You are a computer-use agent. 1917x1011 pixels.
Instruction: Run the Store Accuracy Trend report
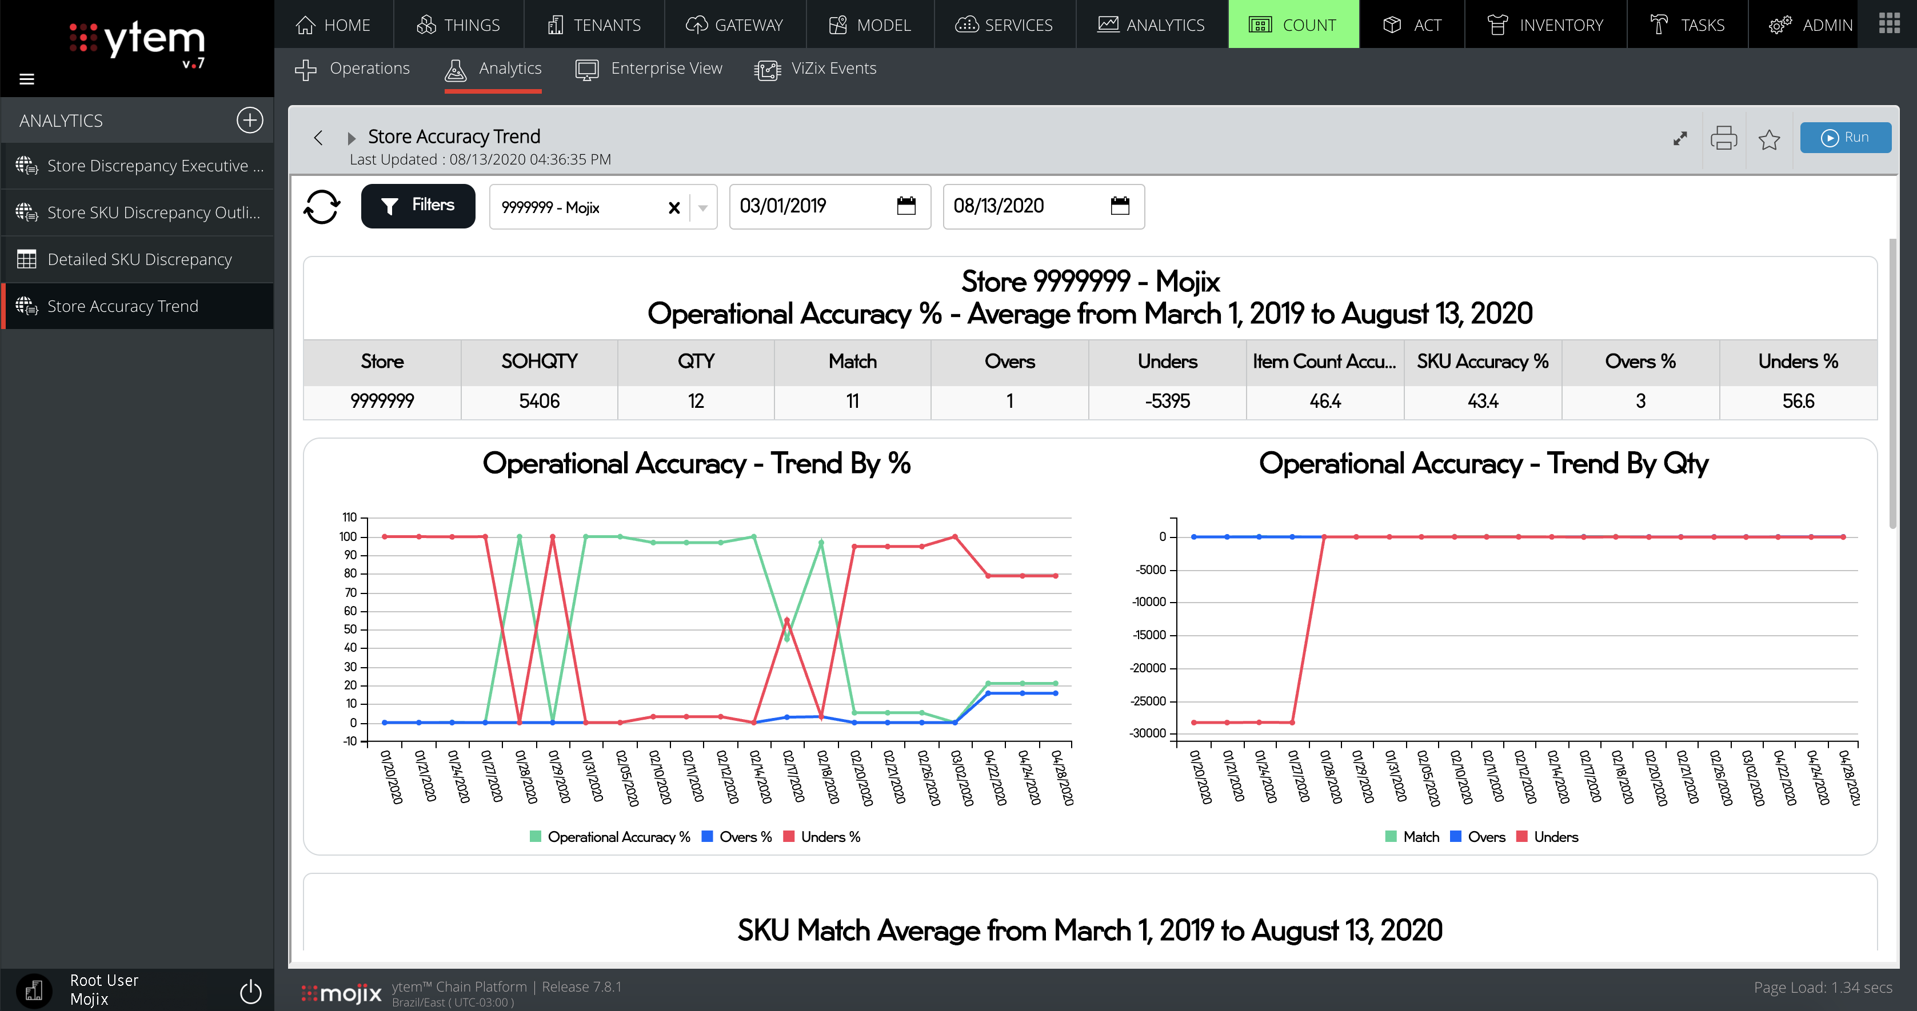coord(1846,137)
